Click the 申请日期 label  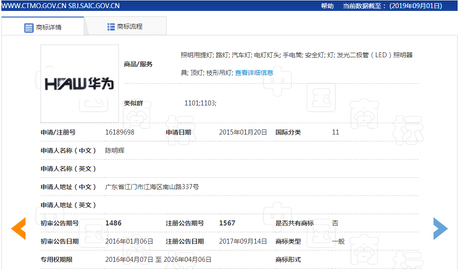tap(178, 132)
